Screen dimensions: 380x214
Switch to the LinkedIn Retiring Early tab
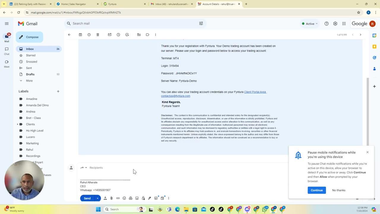tap(31, 4)
